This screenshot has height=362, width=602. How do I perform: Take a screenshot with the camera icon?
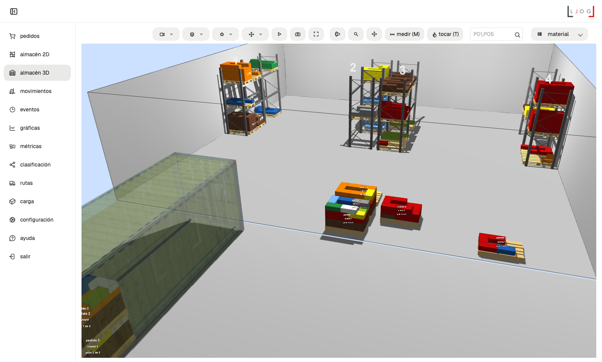click(x=298, y=34)
